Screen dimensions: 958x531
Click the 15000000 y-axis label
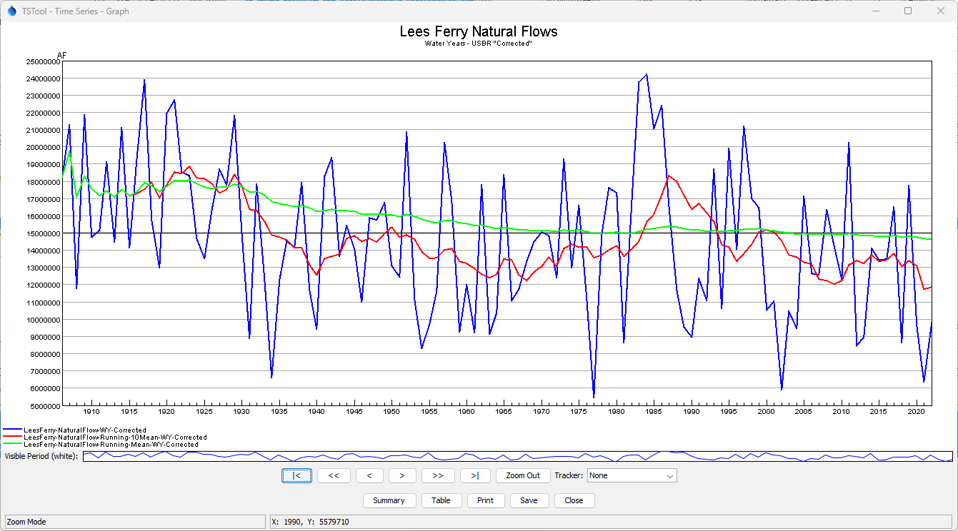tap(43, 233)
